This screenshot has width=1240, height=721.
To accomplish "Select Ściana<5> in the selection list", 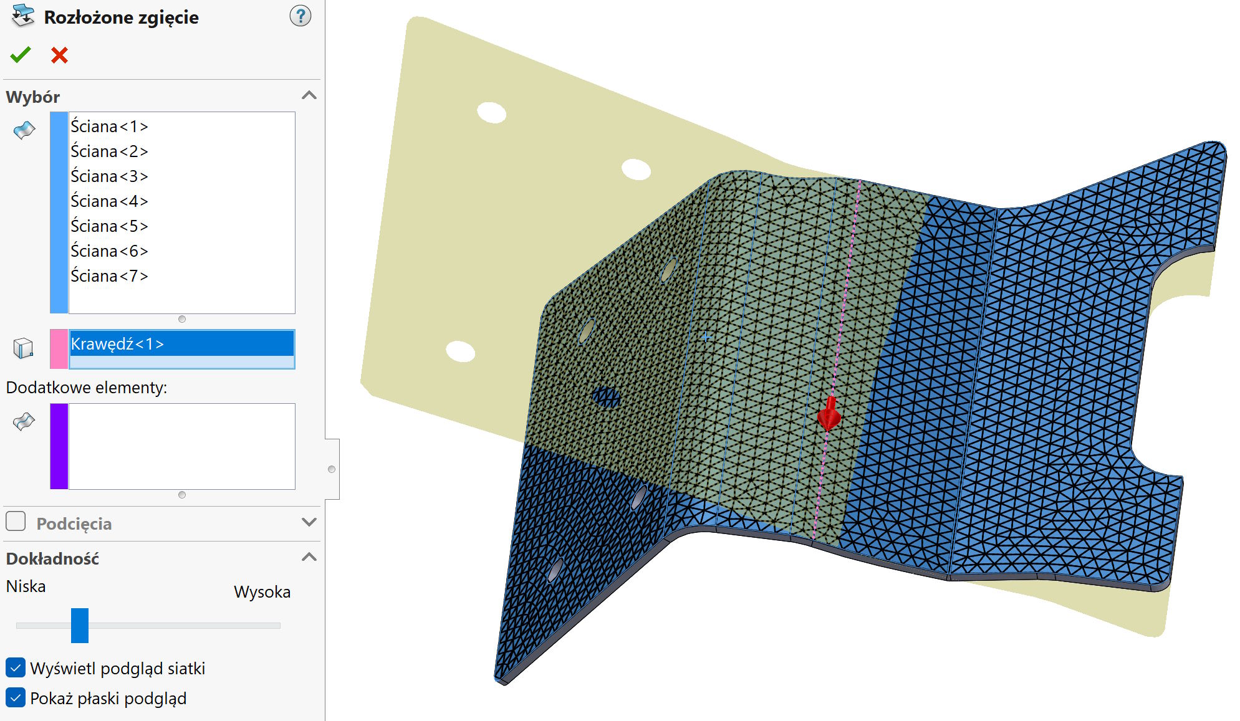I will (x=109, y=226).
